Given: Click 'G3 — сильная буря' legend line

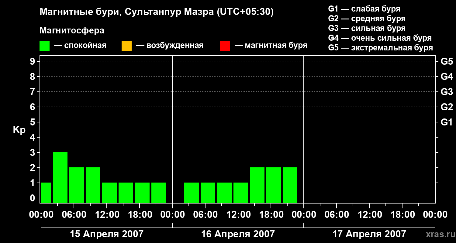Looking at the screenshot, I should 367,28.
